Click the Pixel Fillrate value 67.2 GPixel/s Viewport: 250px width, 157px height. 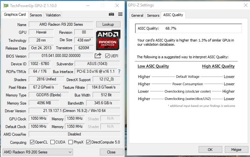pyautogui.click(x=44, y=87)
